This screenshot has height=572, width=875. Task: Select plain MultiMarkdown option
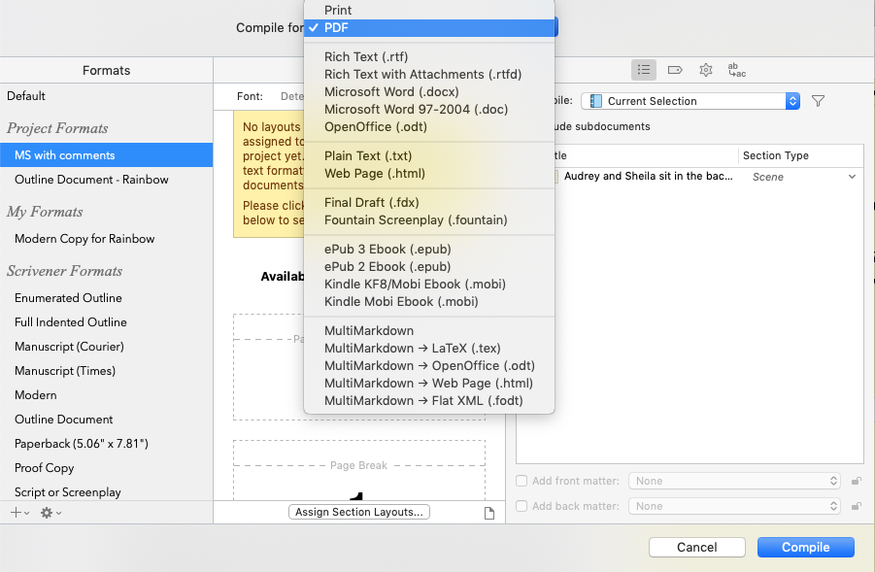429,331
